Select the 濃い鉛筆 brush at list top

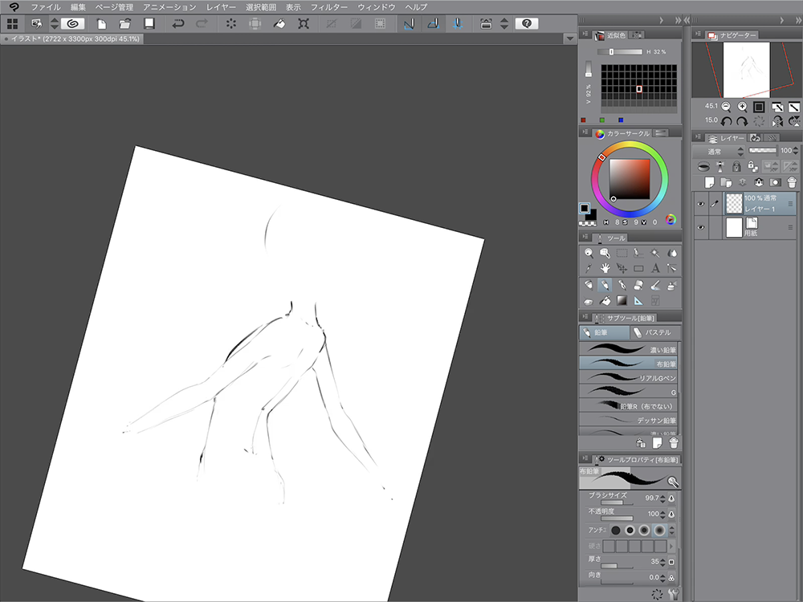pos(629,350)
